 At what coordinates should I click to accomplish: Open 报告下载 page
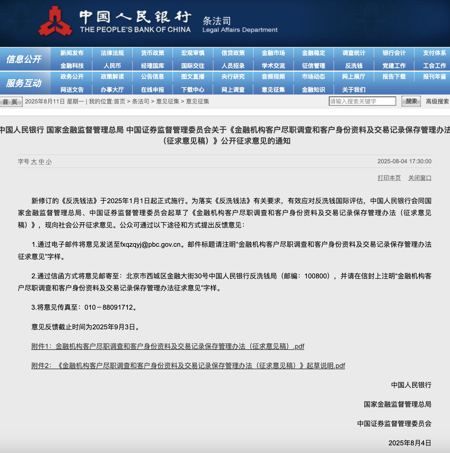pyautogui.click(x=394, y=76)
